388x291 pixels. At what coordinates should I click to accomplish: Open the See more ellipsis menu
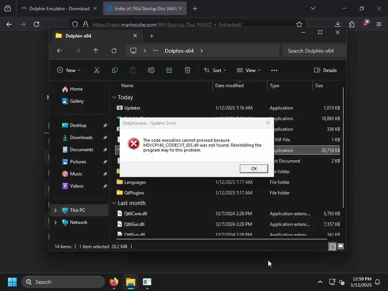[274, 70]
